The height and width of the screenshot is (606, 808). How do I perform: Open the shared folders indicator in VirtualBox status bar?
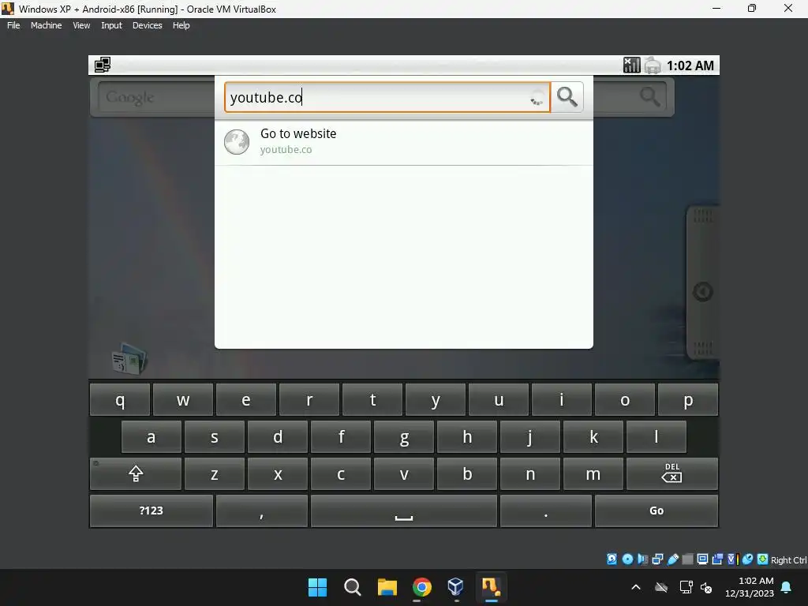point(687,559)
